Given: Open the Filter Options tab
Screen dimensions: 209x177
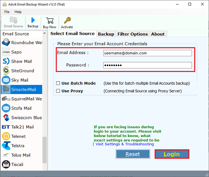Looking at the screenshot, I should 133,34.
